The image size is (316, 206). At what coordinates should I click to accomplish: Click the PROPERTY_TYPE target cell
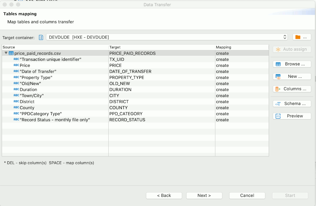tap(162, 78)
